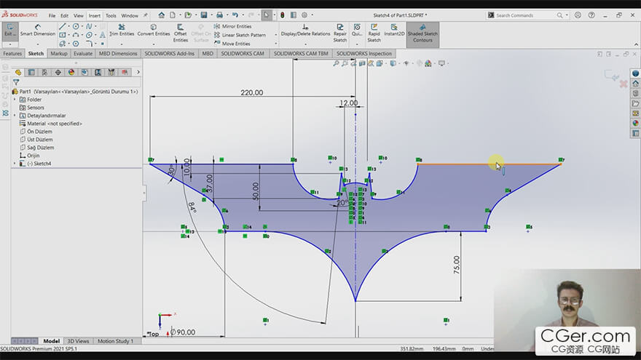This screenshot has width=641, height=360.
Task: Select Material not specified item
Action: [x=51, y=124]
